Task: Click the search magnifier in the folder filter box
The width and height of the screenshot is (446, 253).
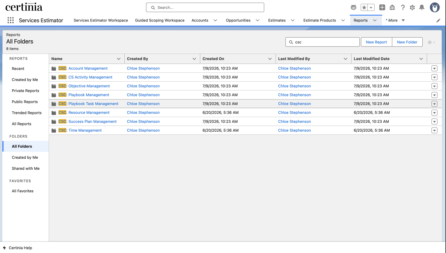Action: [291, 42]
